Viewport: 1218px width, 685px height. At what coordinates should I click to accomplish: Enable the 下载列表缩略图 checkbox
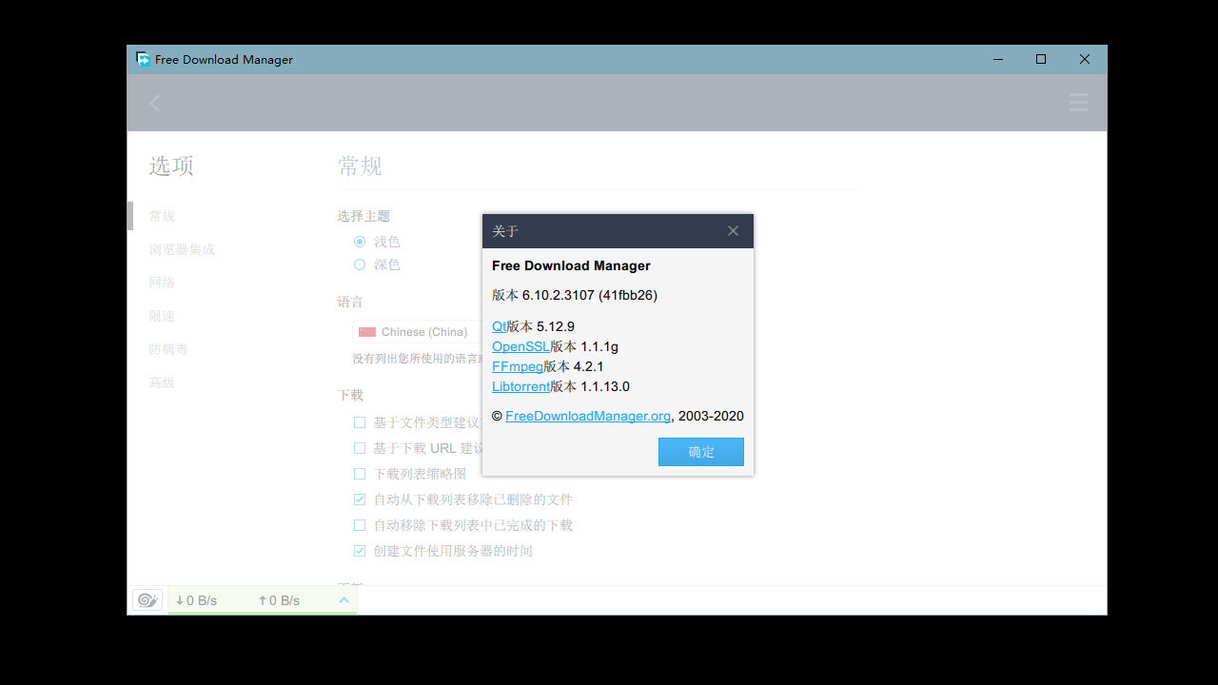pos(360,473)
